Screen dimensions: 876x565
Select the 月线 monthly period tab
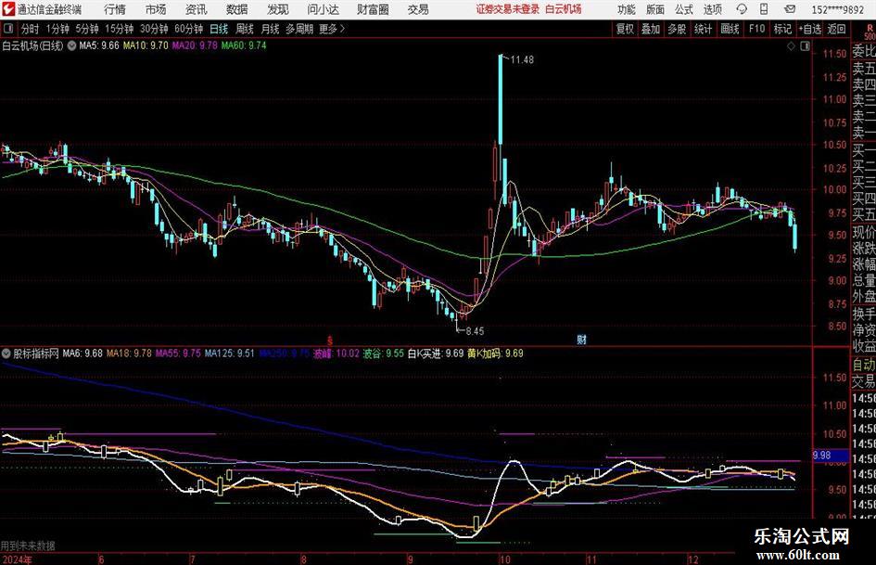(x=270, y=29)
